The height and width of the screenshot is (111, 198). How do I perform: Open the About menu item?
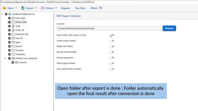tap(94, 8)
